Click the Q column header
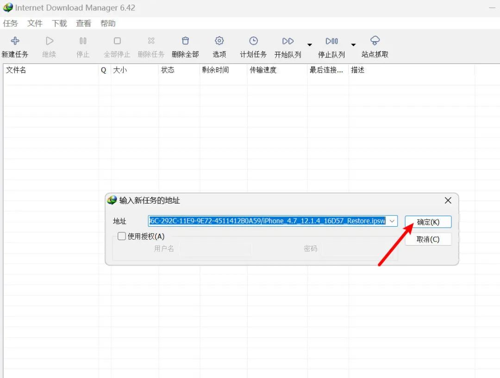 105,70
